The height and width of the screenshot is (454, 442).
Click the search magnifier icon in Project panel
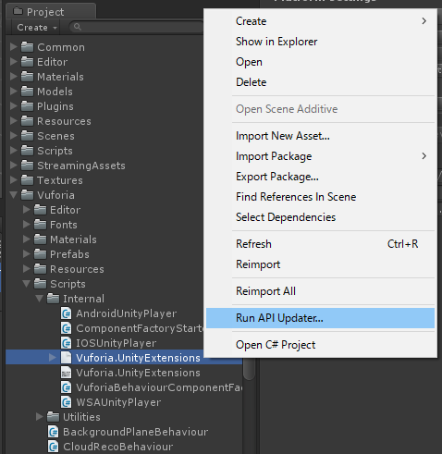click(78, 27)
